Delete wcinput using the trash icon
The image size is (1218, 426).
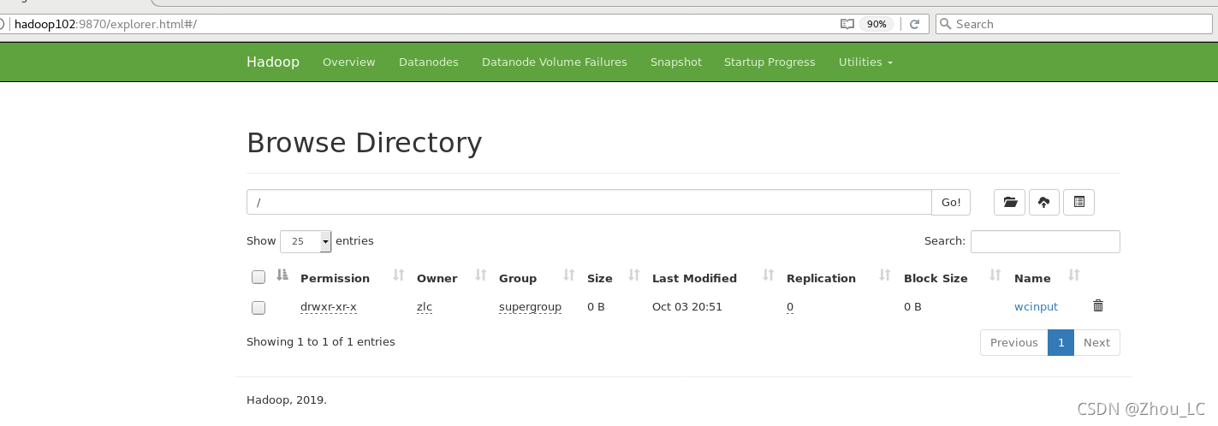tap(1098, 305)
